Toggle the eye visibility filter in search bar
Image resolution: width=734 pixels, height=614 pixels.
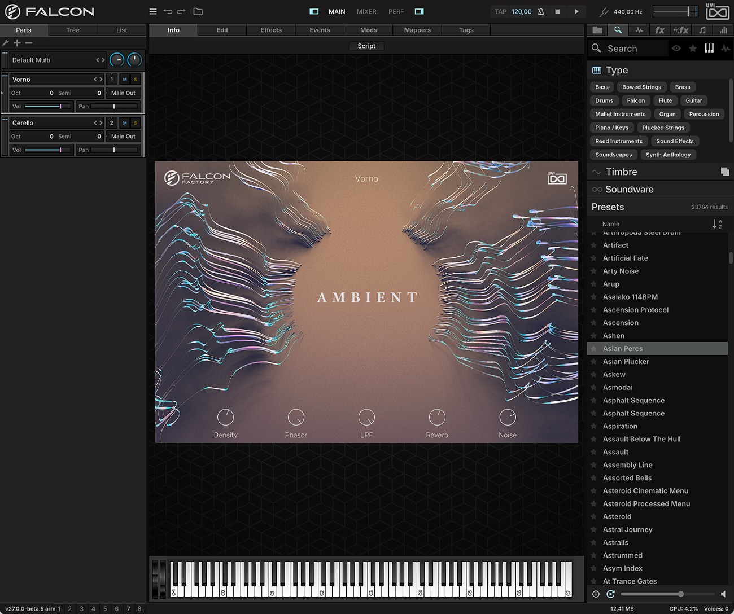(676, 49)
